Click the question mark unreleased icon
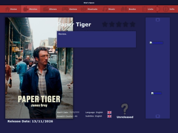178x133 pixels. (x=125, y=109)
